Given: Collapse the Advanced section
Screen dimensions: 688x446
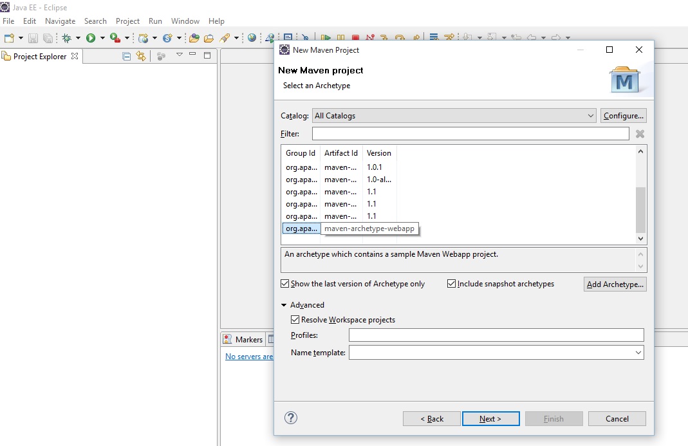Looking at the screenshot, I should point(284,304).
